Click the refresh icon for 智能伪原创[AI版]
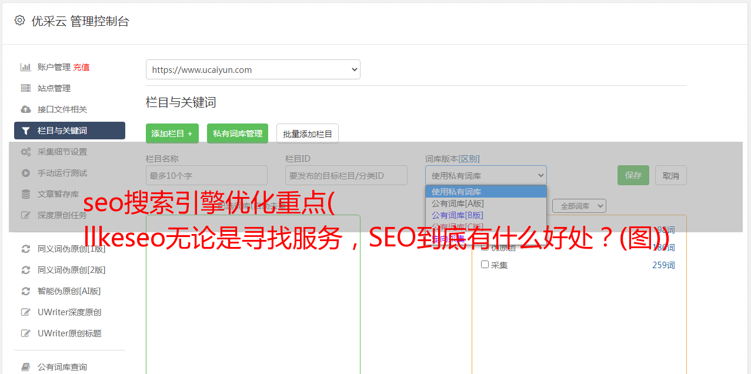Screen dimensions: 751x374 pos(26,291)
